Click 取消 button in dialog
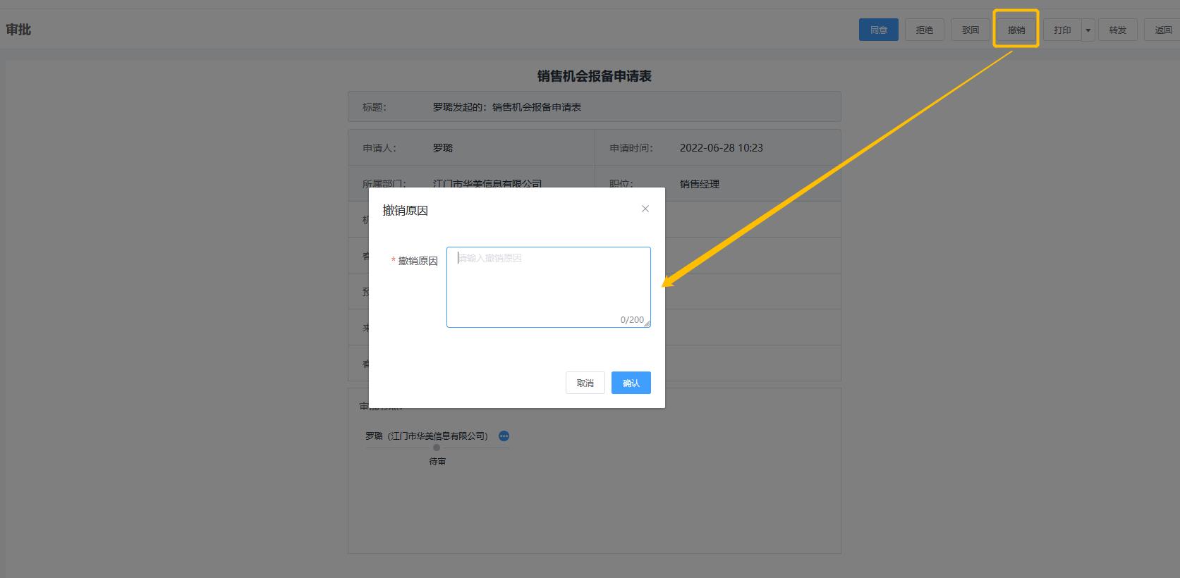The image size is (1180, 578). click(585, 383)
